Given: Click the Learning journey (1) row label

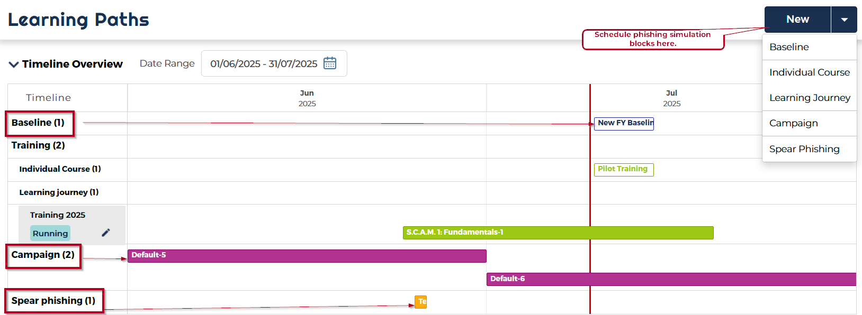Looking at the screenshot, I should [x=59, y=192].
